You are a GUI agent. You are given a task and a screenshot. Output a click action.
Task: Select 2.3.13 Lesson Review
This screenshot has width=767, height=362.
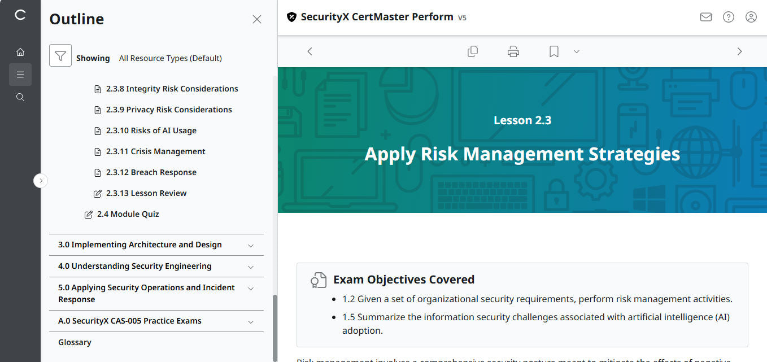coord(146,193)
